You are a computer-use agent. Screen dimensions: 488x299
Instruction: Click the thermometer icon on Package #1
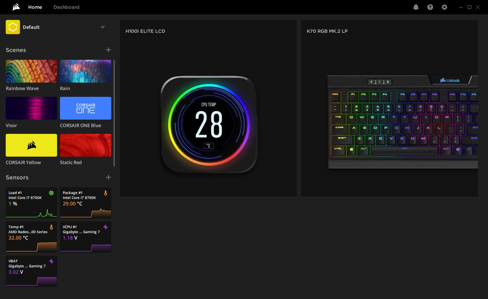click(106, 193)
